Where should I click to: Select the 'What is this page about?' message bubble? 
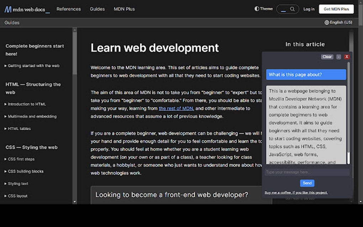click(306, 75)
